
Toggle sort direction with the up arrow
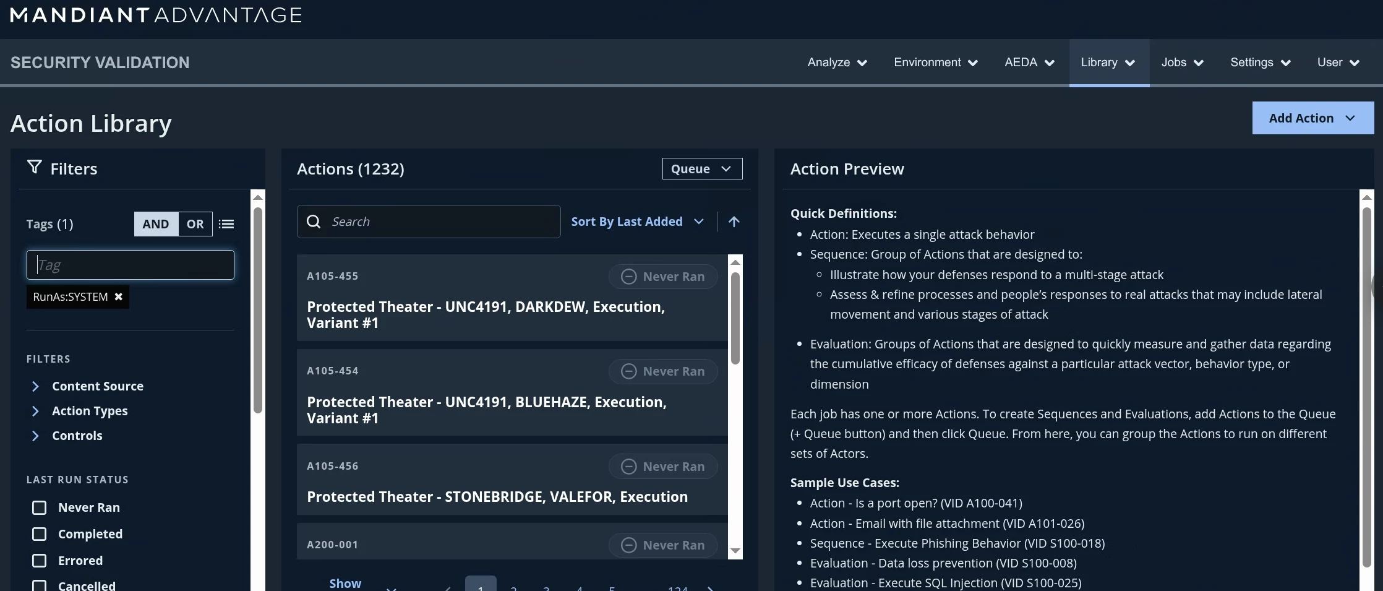point(734,222)
